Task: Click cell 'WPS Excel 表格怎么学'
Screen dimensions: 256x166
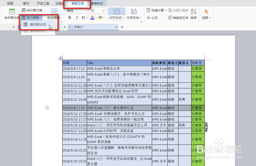Action: (x=119, y=69)
